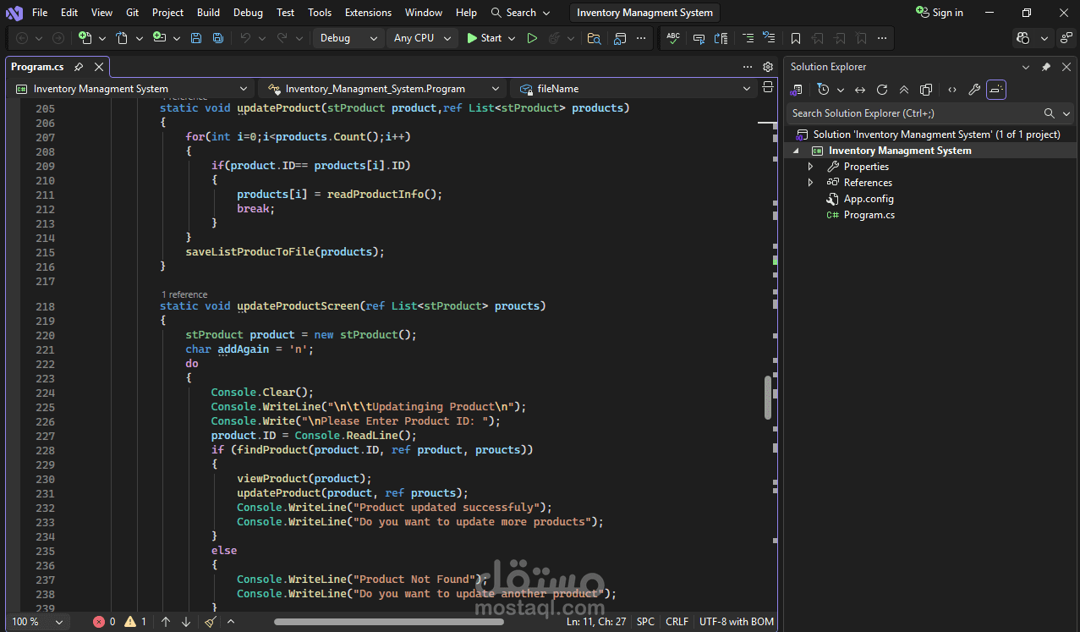The height and width of the screenshot is (632, 1080).
Task: Toggle pin on Program.cs tab
Action: 79,67
